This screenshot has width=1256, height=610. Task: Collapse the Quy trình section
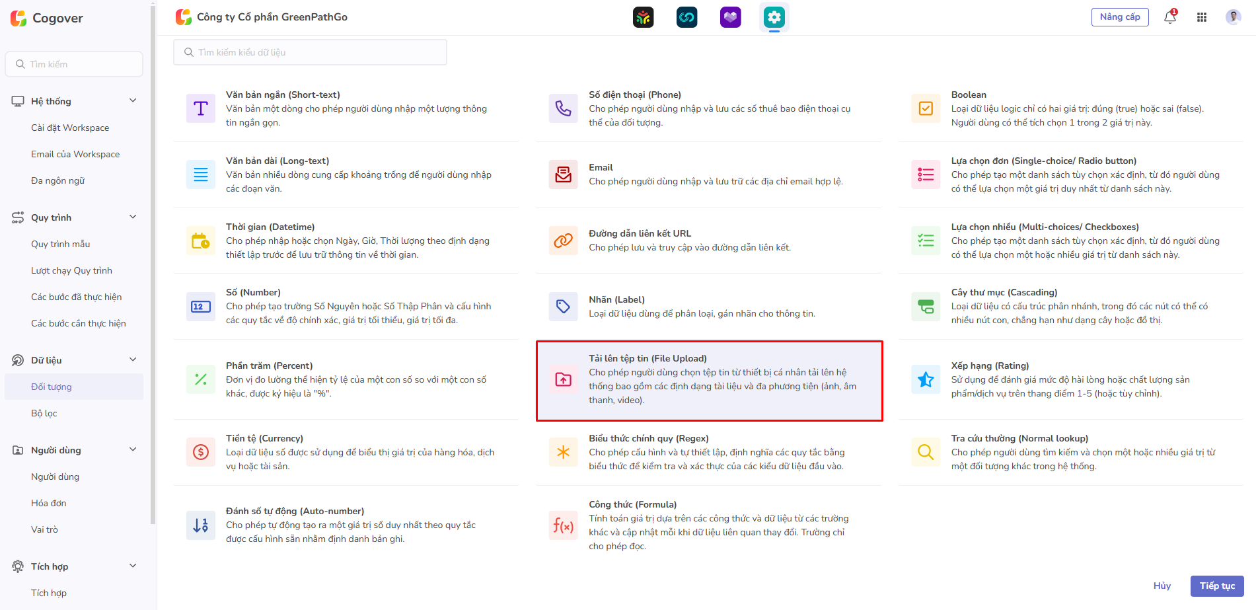(x=133, y=217)
